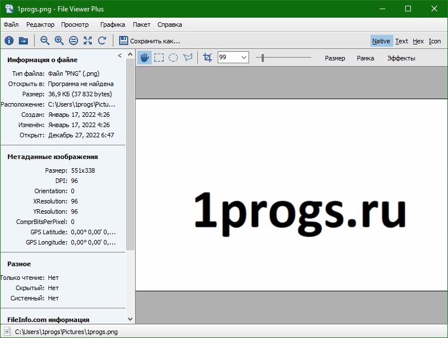Click the Разное section heading
This screenshot has height=338, width=448.
tap(19, 264)
